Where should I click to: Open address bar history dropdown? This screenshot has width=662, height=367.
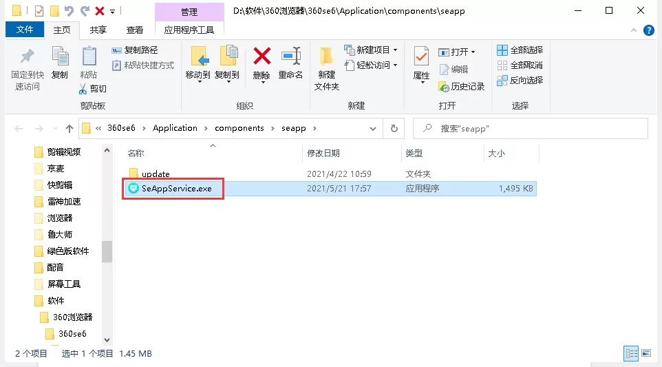point(373,129)
